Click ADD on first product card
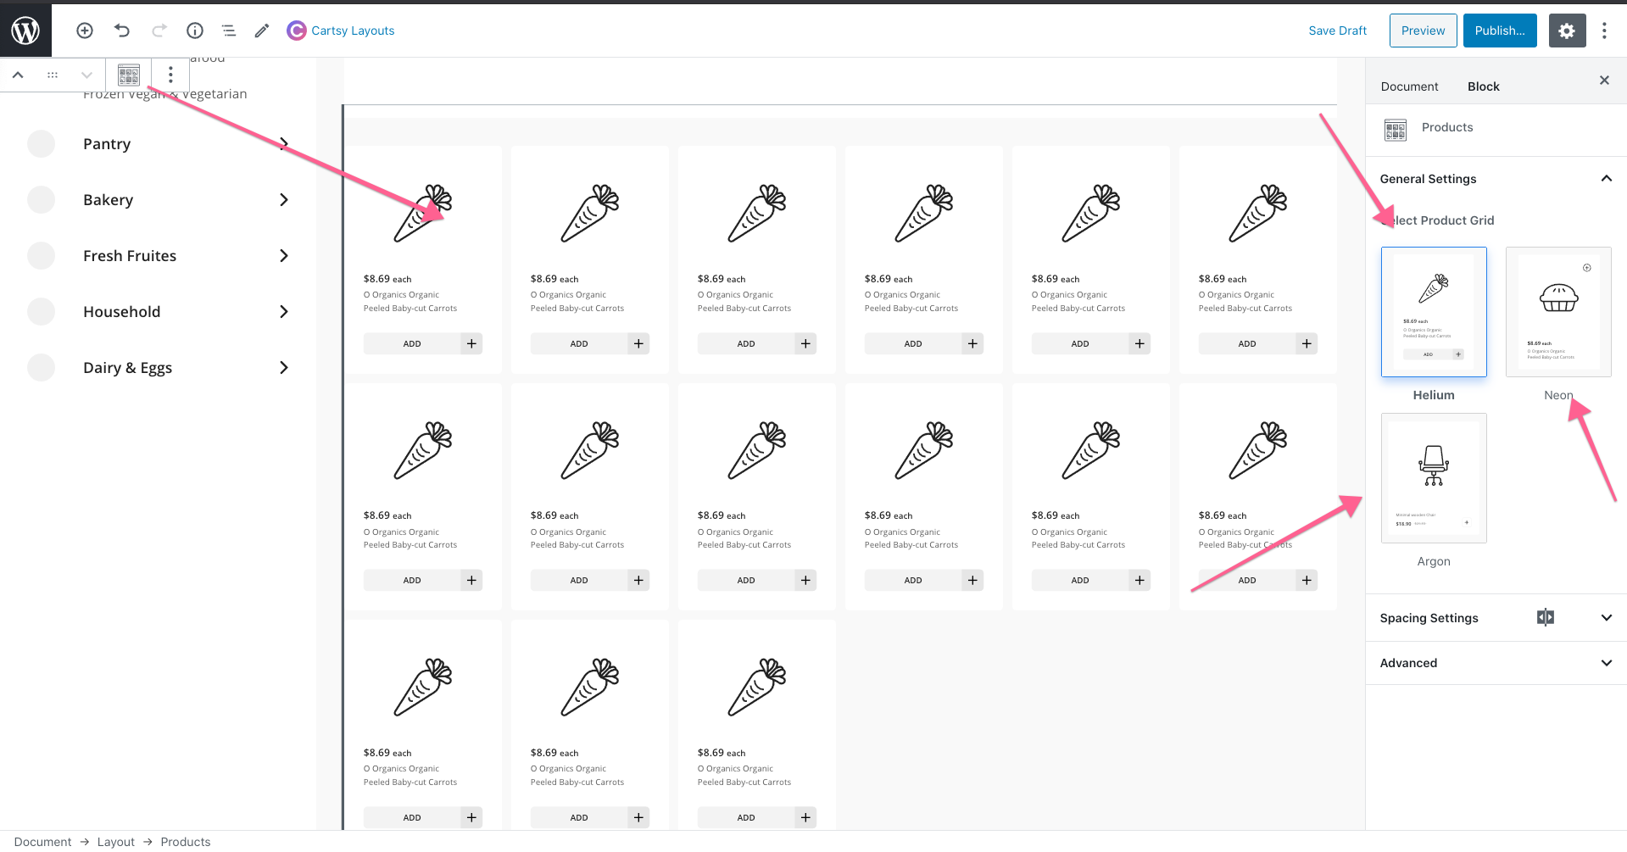This screenshot has height=852, width=1627. pyautogui.click(x=412, y=343)
